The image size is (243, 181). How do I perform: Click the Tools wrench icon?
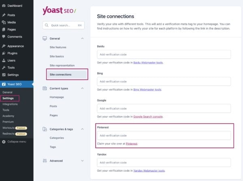pos(4,67)
